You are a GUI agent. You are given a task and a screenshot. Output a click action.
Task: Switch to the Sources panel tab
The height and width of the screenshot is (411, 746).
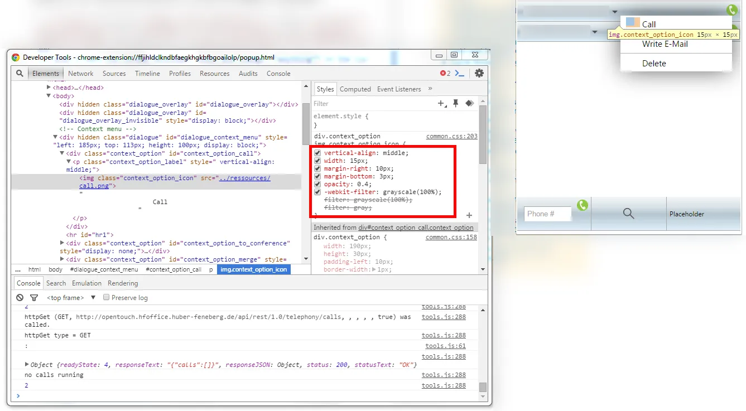point(114,74)
